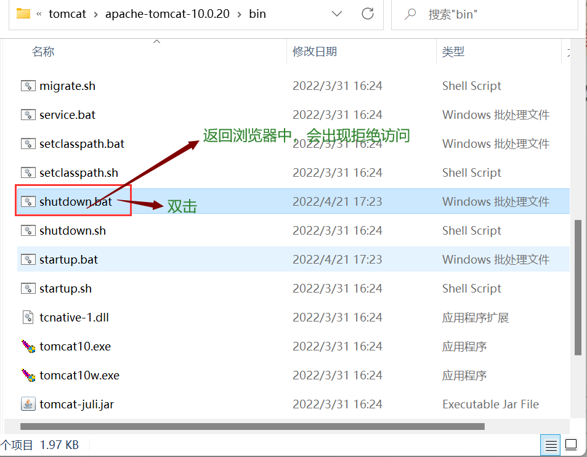
Task: Click the search magnifier icon
Action: coord(410,14)
